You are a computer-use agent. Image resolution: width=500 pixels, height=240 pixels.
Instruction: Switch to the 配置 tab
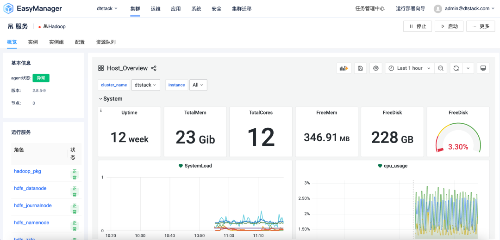pyautogui.click(x=80, y=42)
